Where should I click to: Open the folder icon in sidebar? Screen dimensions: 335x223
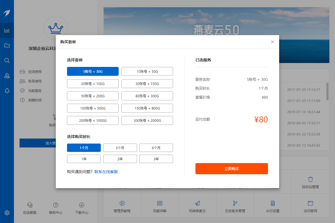click(x=7, y=45)
